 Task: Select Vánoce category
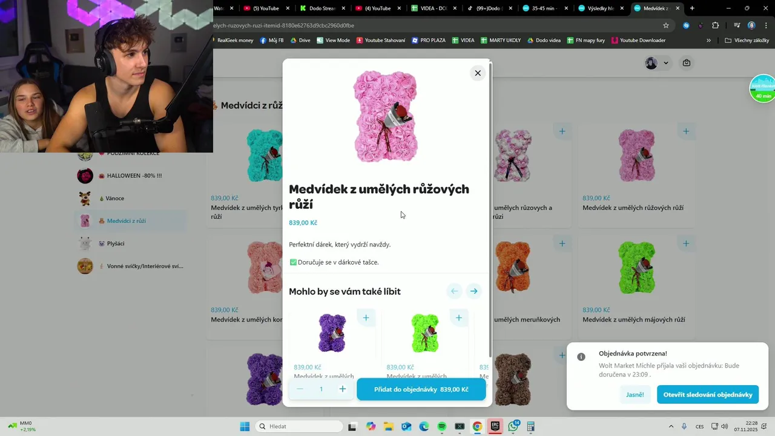(x=131, y=198)
